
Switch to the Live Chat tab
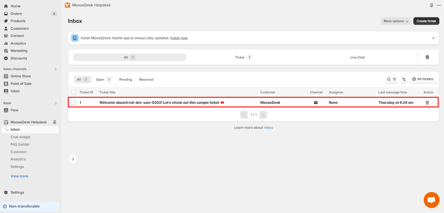pyautogui.click(x=357, y=57)
